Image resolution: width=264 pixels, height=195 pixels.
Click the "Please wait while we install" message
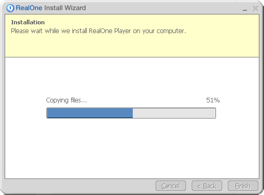50,31
